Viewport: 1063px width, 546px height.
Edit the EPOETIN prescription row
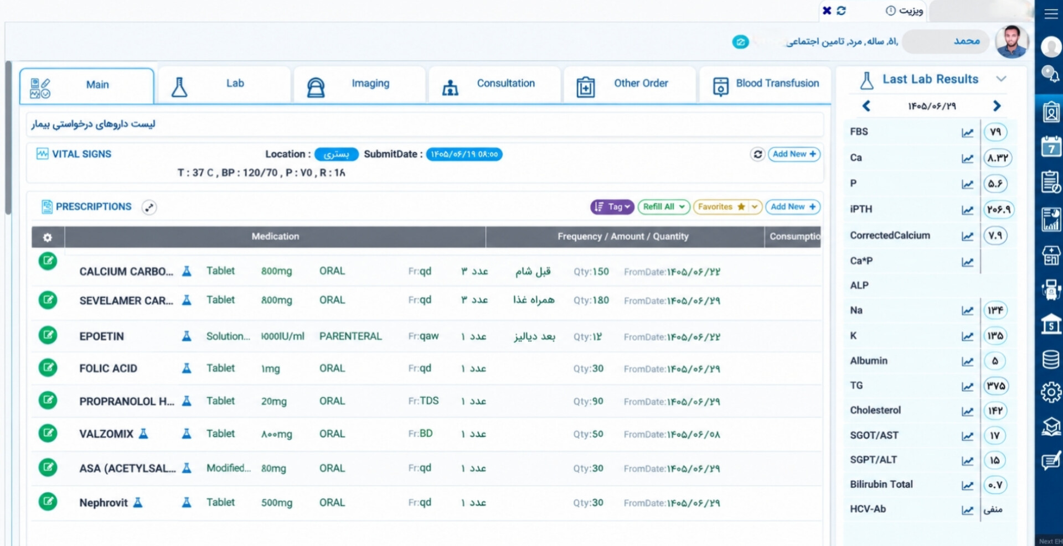[48, 335]
